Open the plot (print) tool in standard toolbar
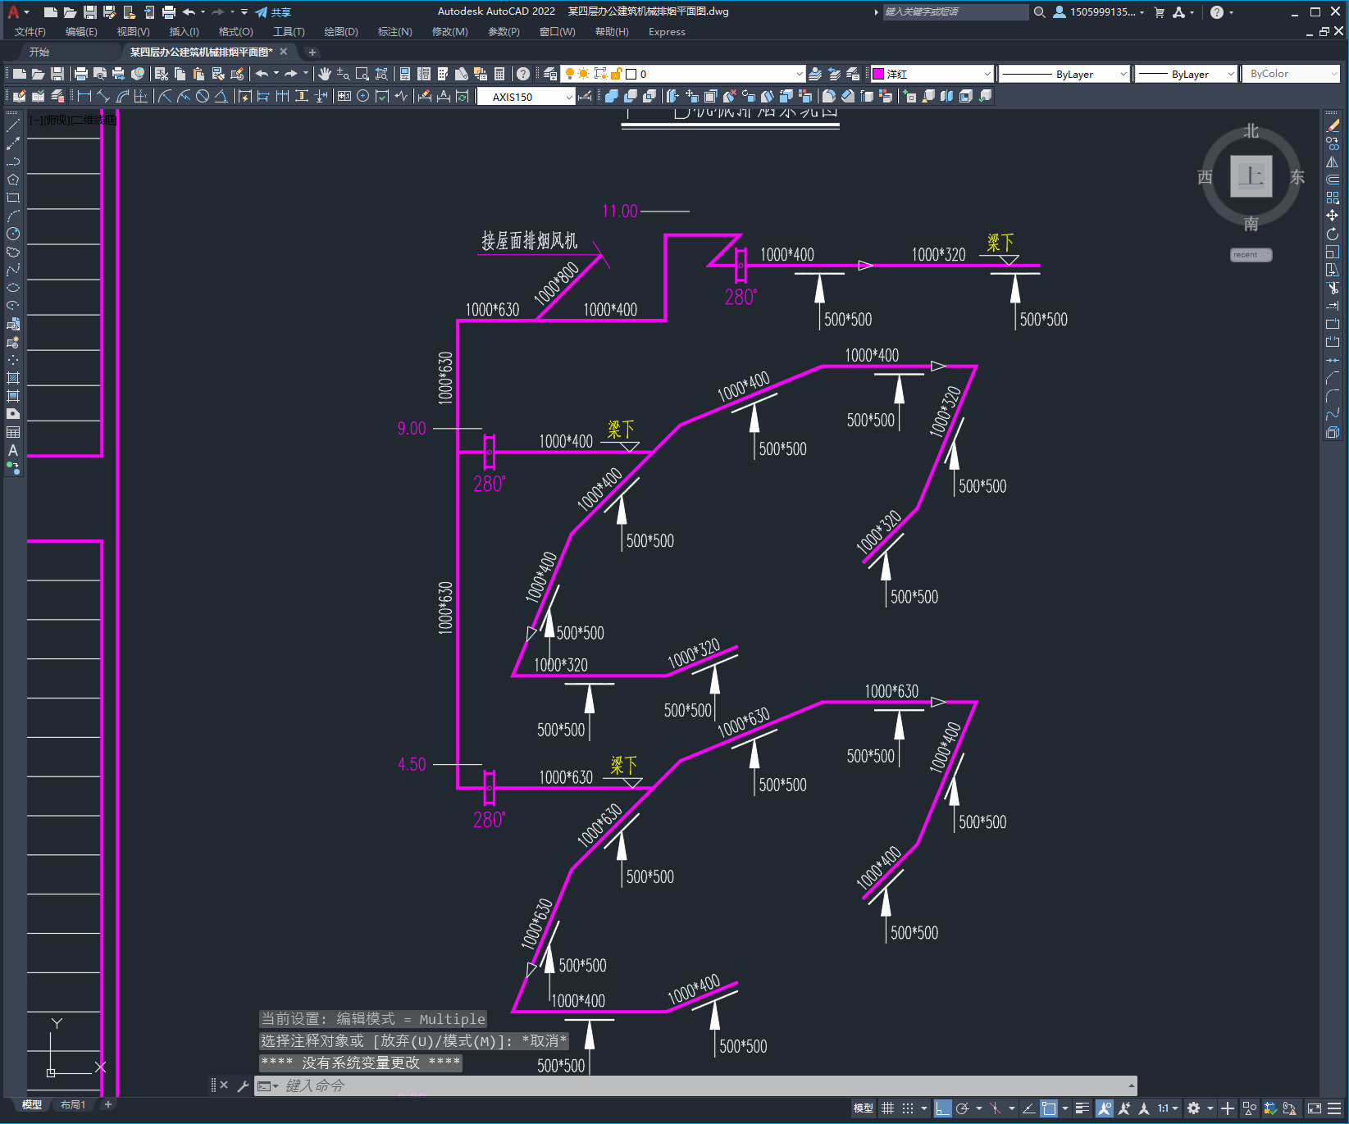Image resolution: width=1349 pixels, height=1124 pixels. coord(80,74)
